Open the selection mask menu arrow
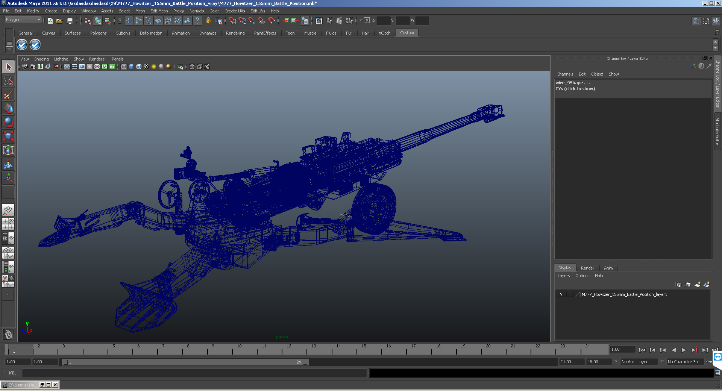The image size is (722, 391). click(x=120, y=21)
